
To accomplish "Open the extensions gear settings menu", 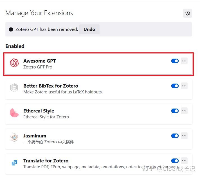I will (188, 13).
